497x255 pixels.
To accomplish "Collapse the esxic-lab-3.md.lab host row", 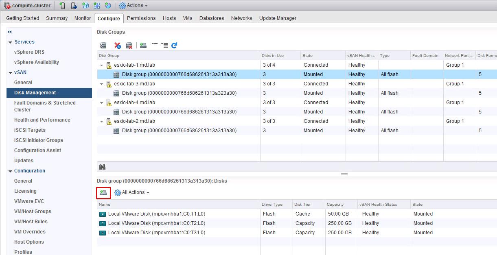I will (101, 84).
